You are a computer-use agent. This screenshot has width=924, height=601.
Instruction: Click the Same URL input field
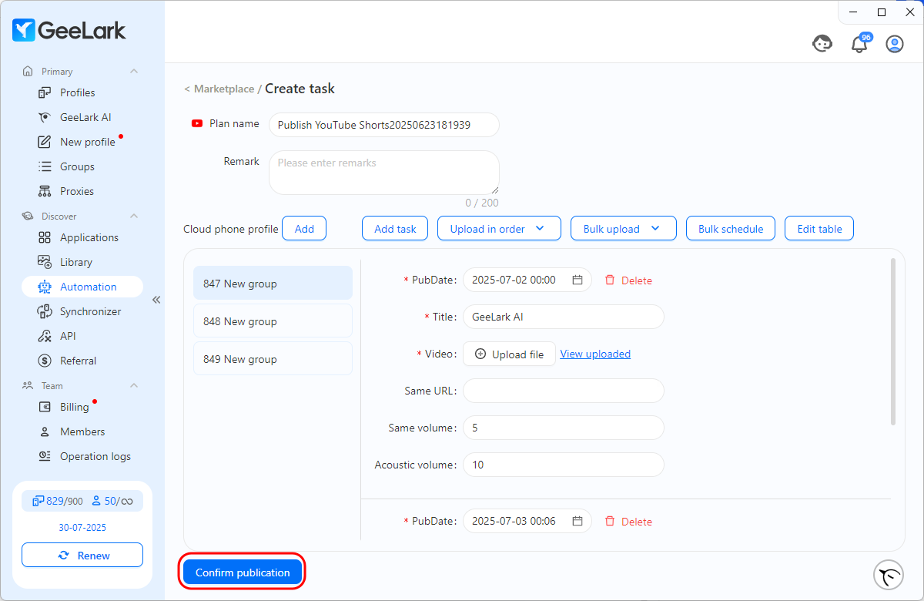pyautogui.click(x=563, y=391)
